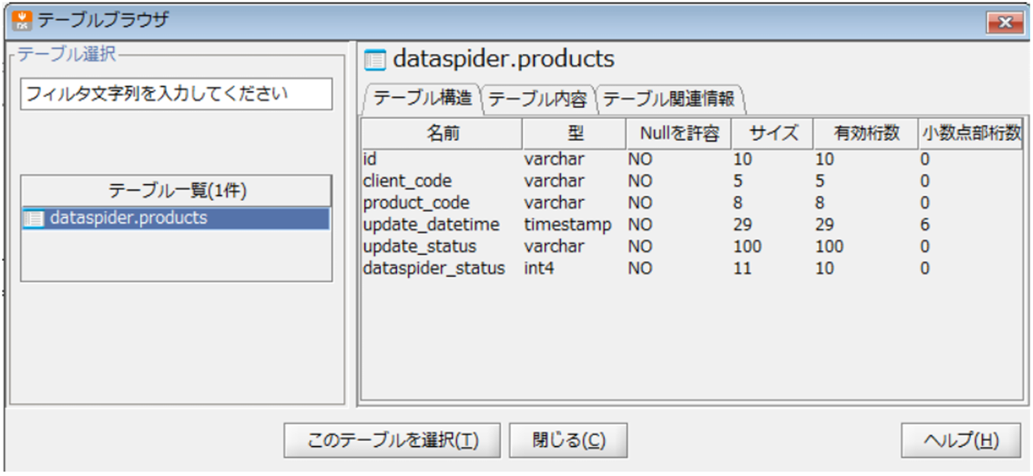Switch to the テーブル構造 tab

(422, 99)
